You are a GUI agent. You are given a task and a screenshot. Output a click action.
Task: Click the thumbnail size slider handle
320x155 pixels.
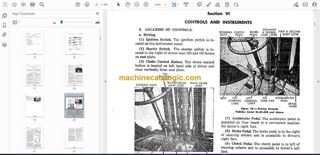[62, 22]
